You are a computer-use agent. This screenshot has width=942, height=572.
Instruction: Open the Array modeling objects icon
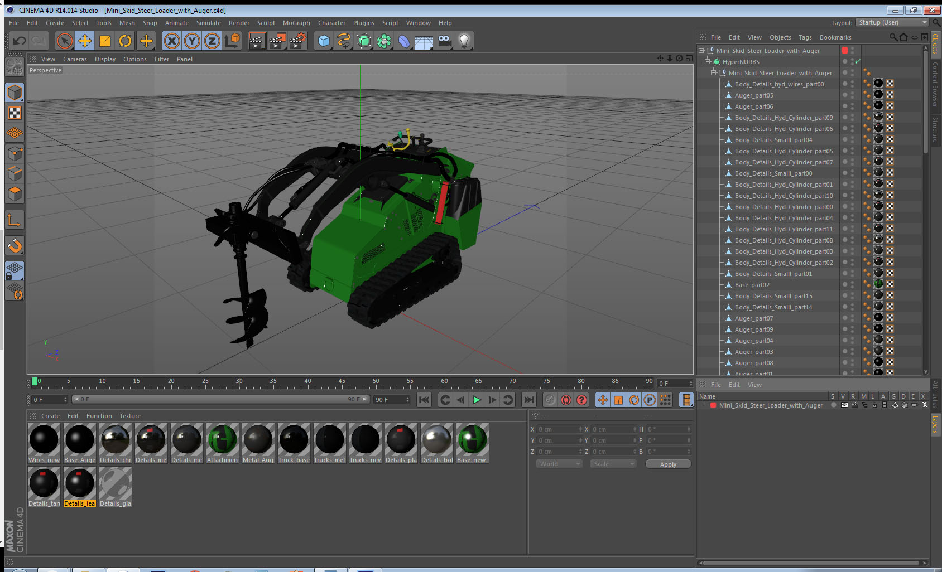384,41
